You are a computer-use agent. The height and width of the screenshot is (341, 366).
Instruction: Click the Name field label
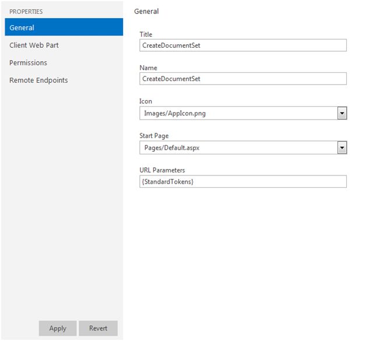[x=148, y=68]
